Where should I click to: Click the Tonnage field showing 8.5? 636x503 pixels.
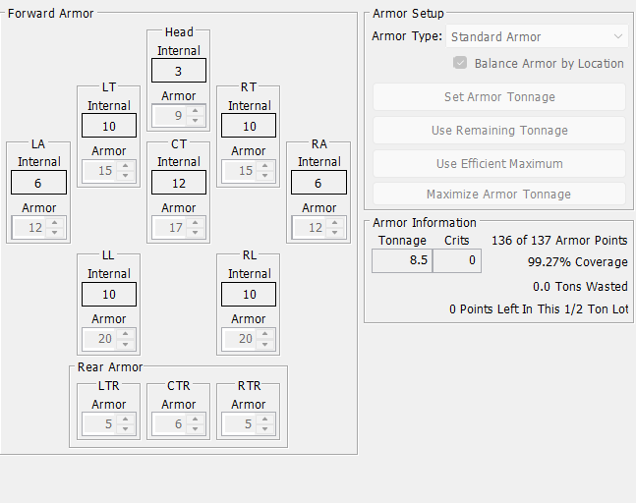pos(402,260)
